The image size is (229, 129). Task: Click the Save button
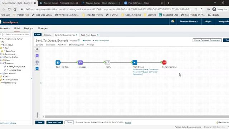point(40,123)
